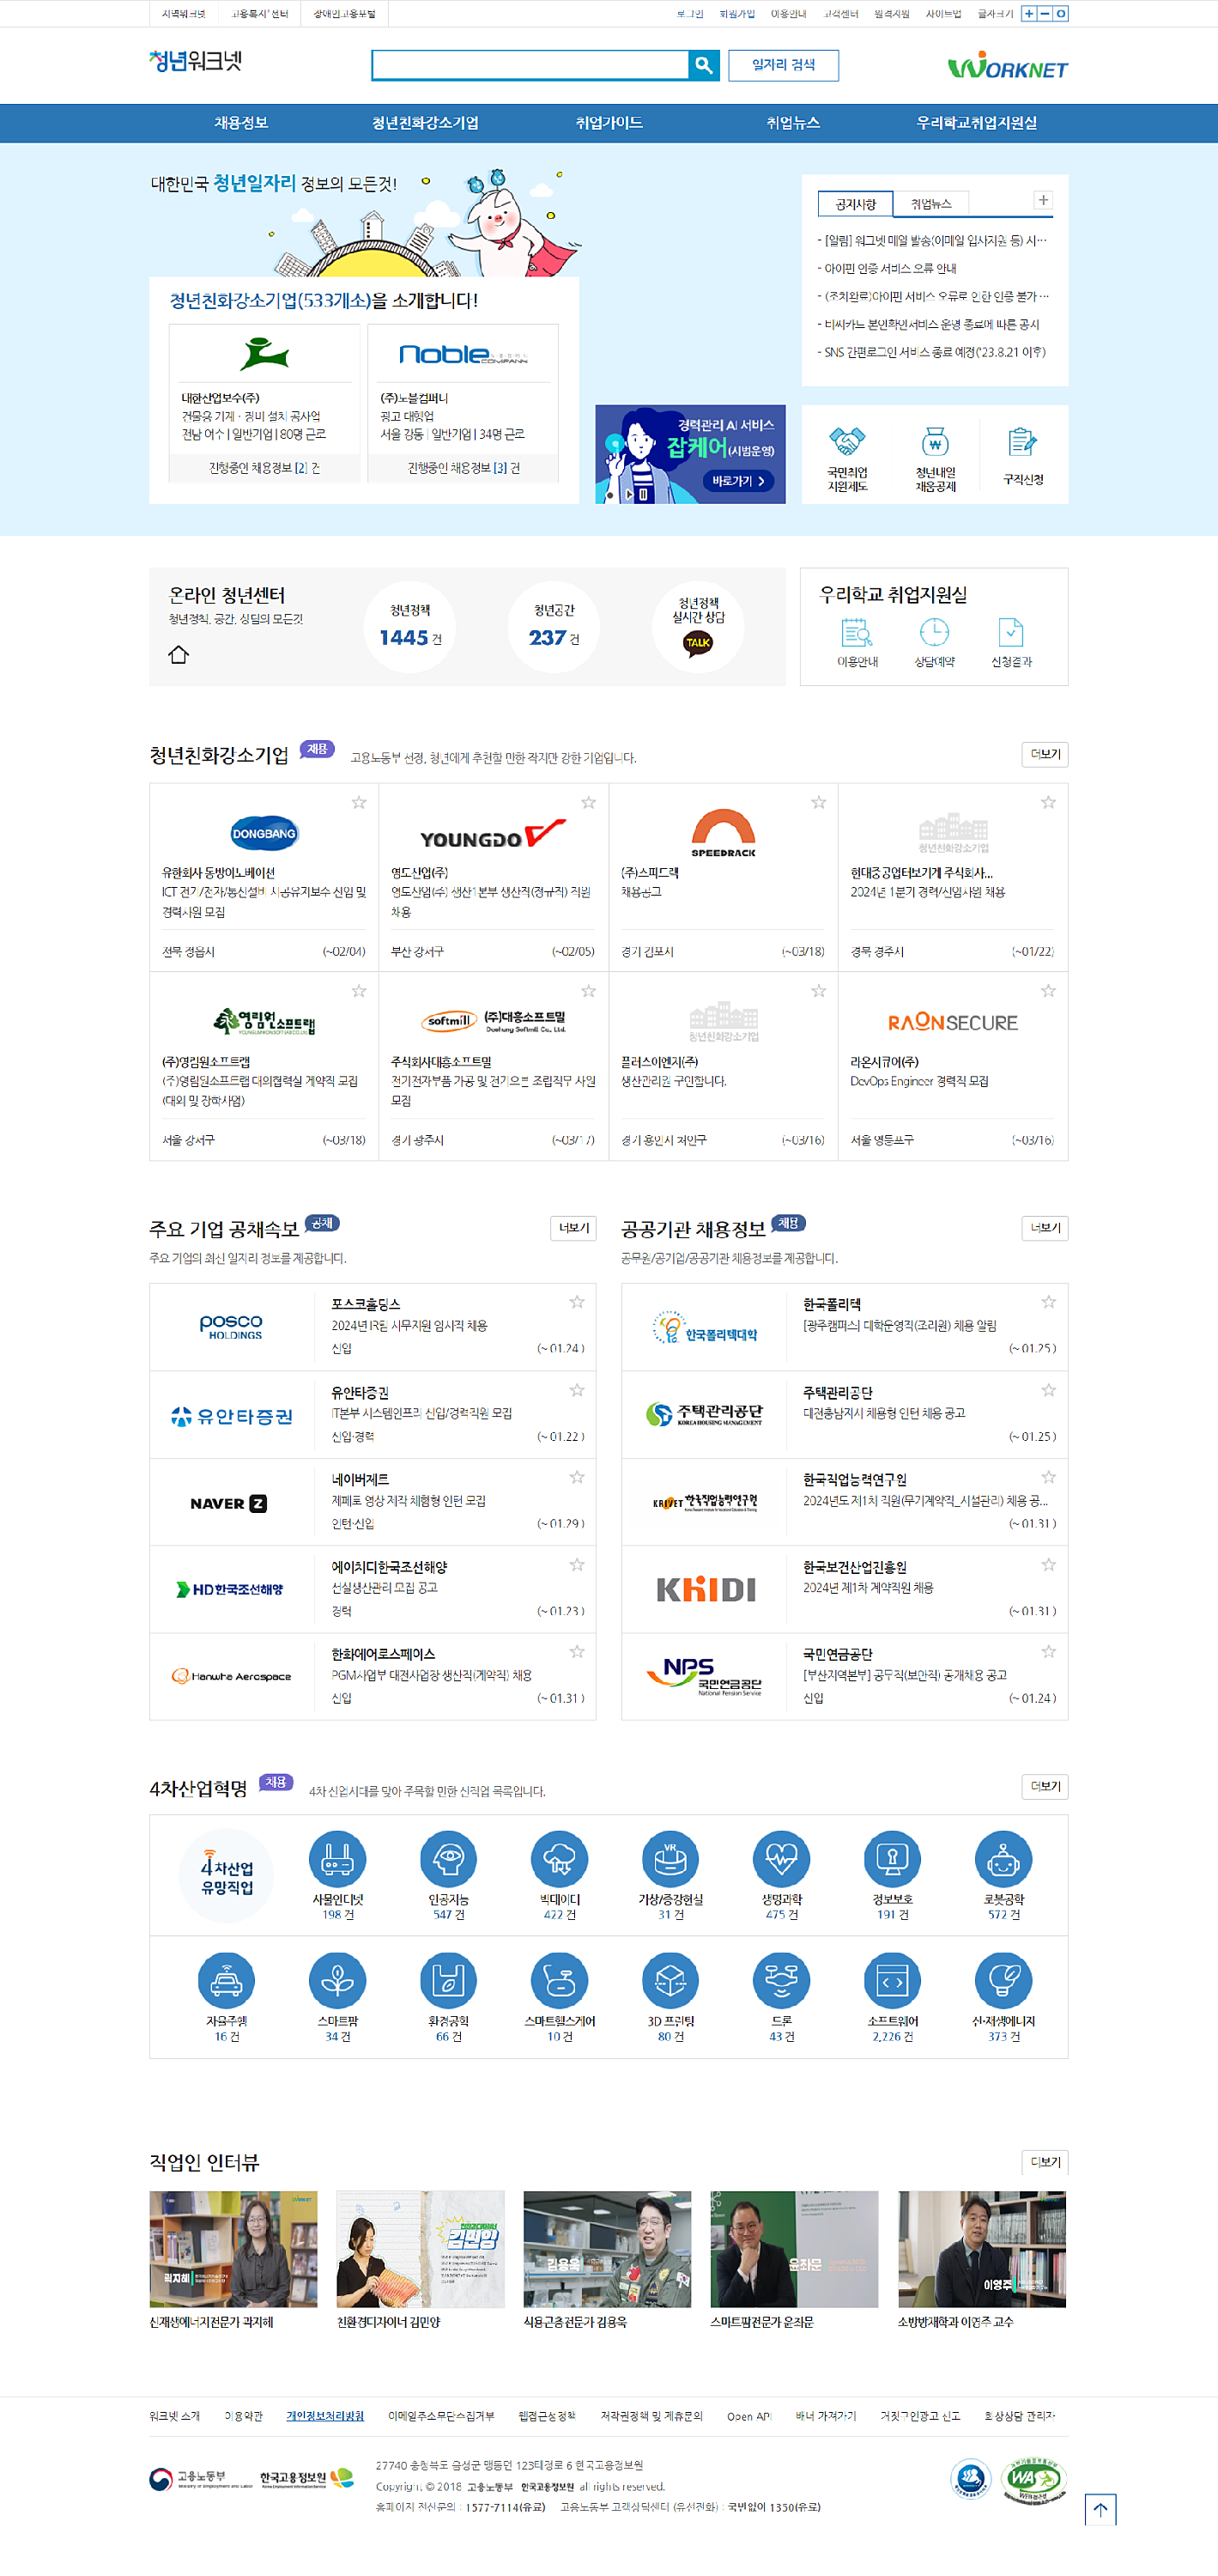
Task: Click the 개인정보처리방침 footer link
Action: [x=325, y=2416]
